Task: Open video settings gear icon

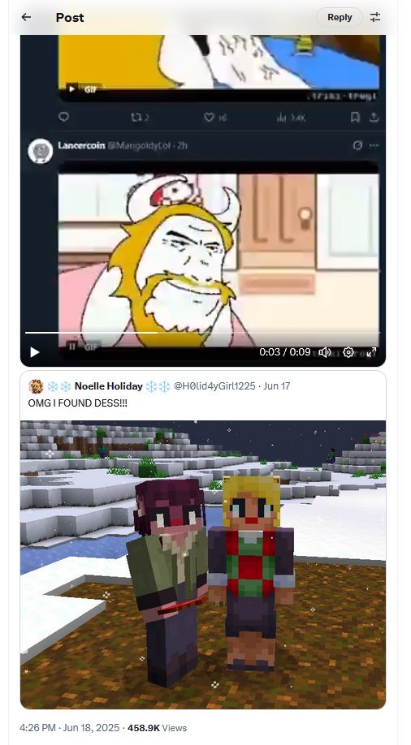Action: pyautogui.click(x=348, y=352)
